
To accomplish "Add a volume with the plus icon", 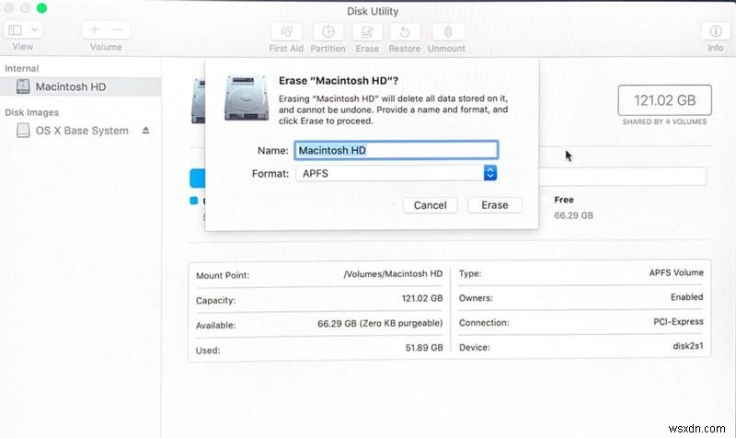I will tap(95, 30).
